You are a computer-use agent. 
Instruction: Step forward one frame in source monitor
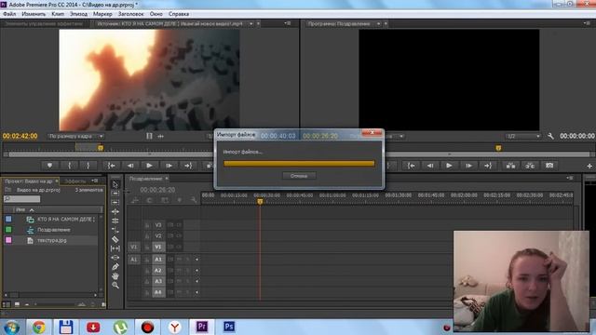coord(169,166)
